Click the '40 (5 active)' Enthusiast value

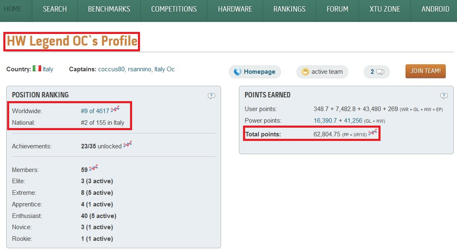[98, 216]
